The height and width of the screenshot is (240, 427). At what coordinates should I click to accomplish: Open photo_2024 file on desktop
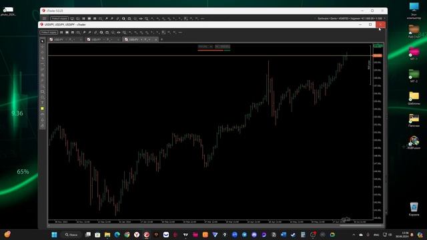click(8, 11)
